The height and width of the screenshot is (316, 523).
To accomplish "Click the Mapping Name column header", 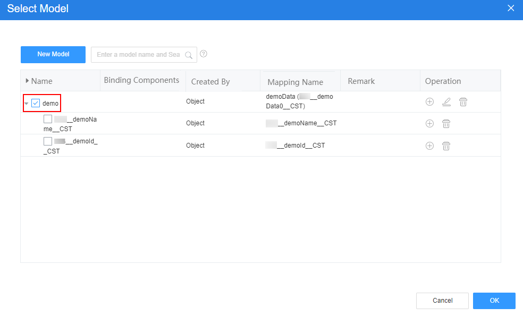I will click(295, 82).
